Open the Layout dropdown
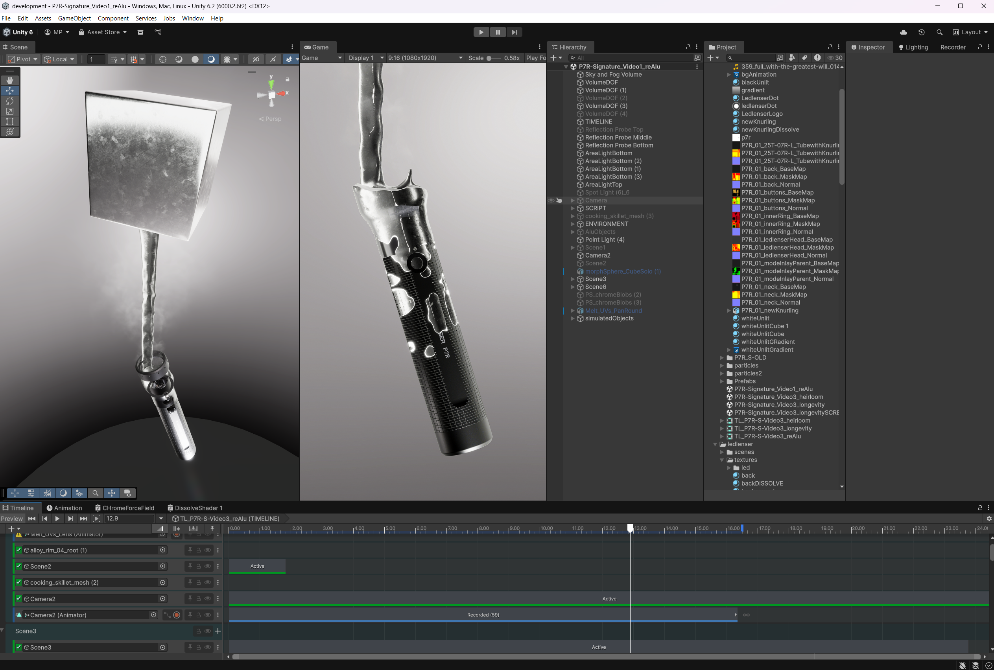The width and height of the screenshot is (994, 670). (970, 32)
